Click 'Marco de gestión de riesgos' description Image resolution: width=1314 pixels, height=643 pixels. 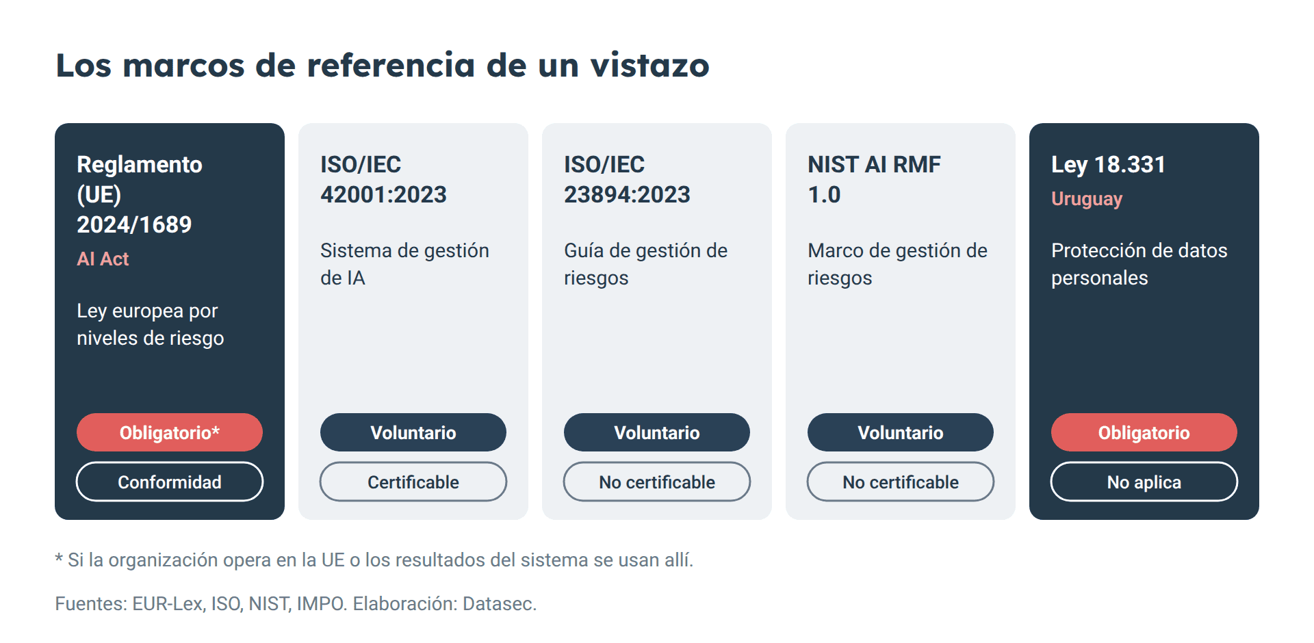(897, 264)
